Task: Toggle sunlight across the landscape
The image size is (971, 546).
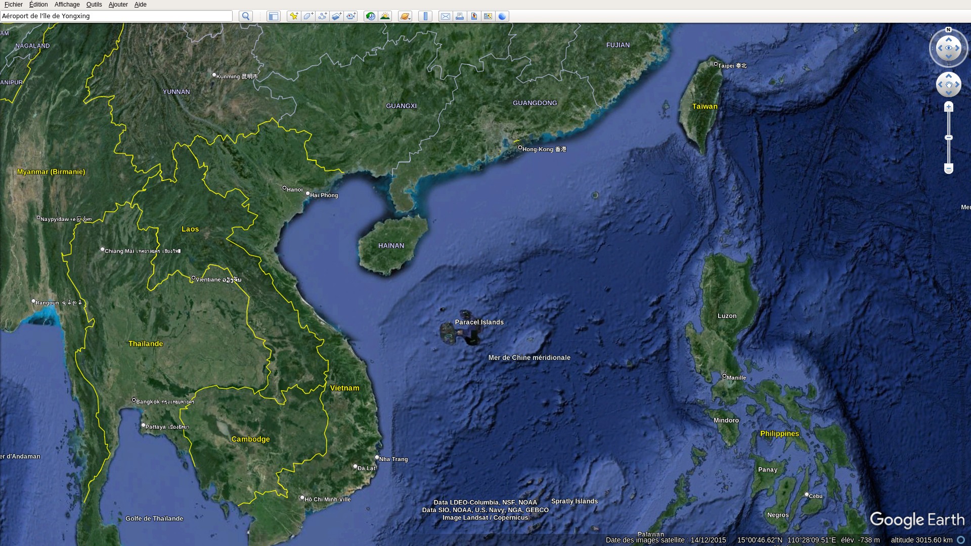Action: [x=385, y=16]
